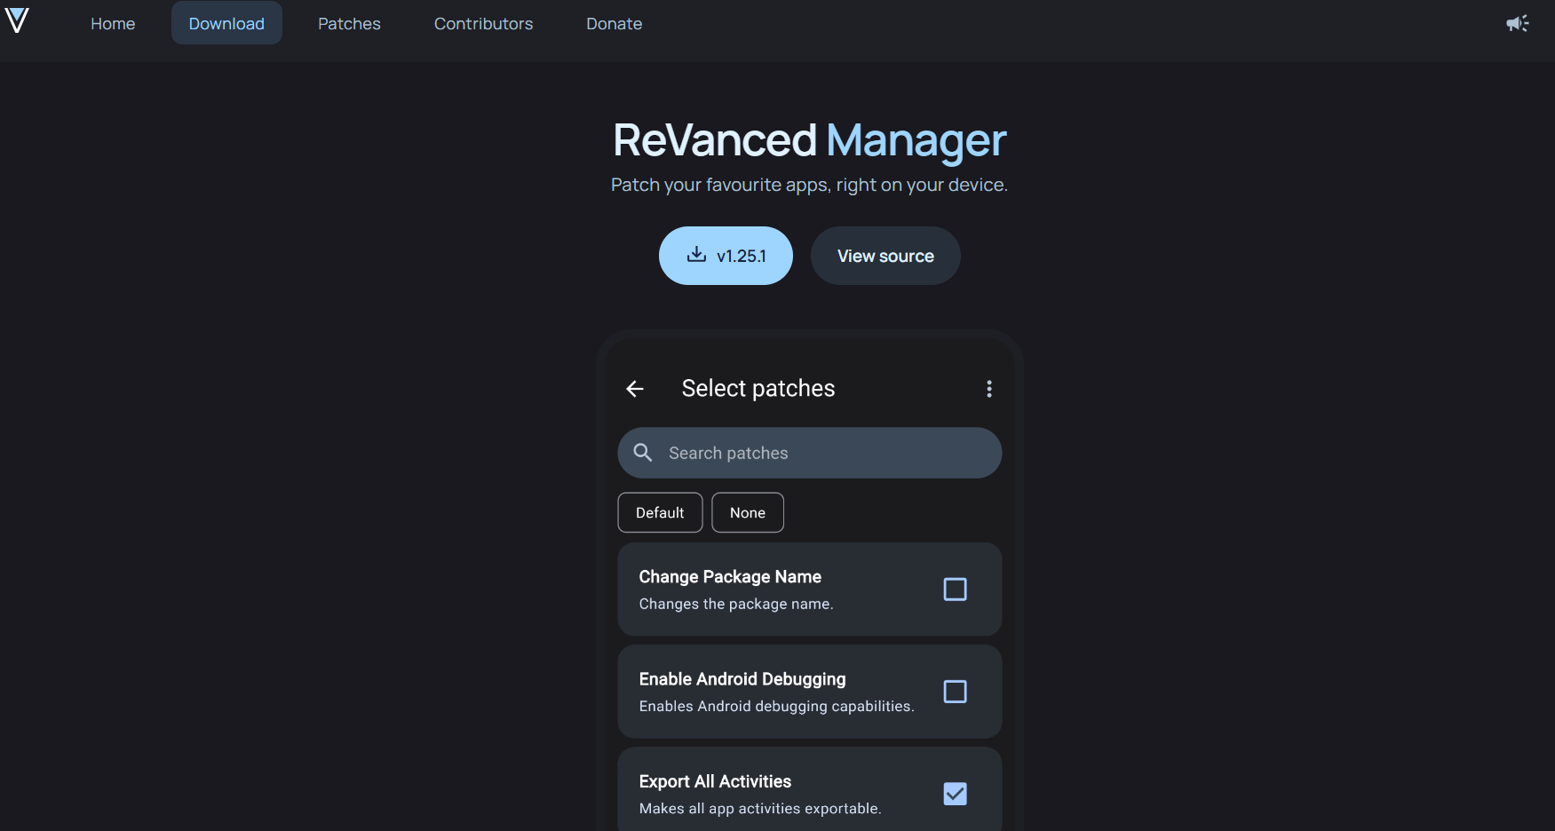This screenshot has height=831, width=1555.
Task: Enable the Change Package Name checkbox
Action: coord(955,590)
